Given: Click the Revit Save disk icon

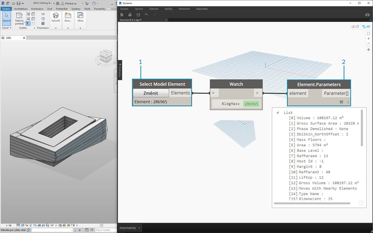Looking at the screenshot, I should [18, 3].
